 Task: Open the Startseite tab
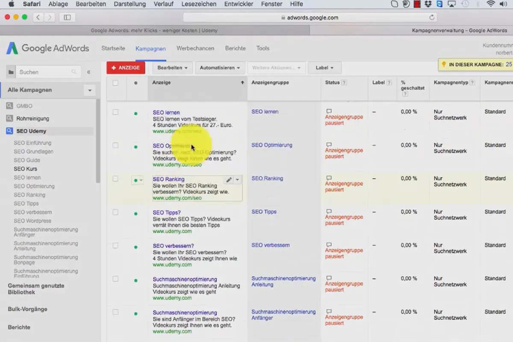tap(113, 48)
